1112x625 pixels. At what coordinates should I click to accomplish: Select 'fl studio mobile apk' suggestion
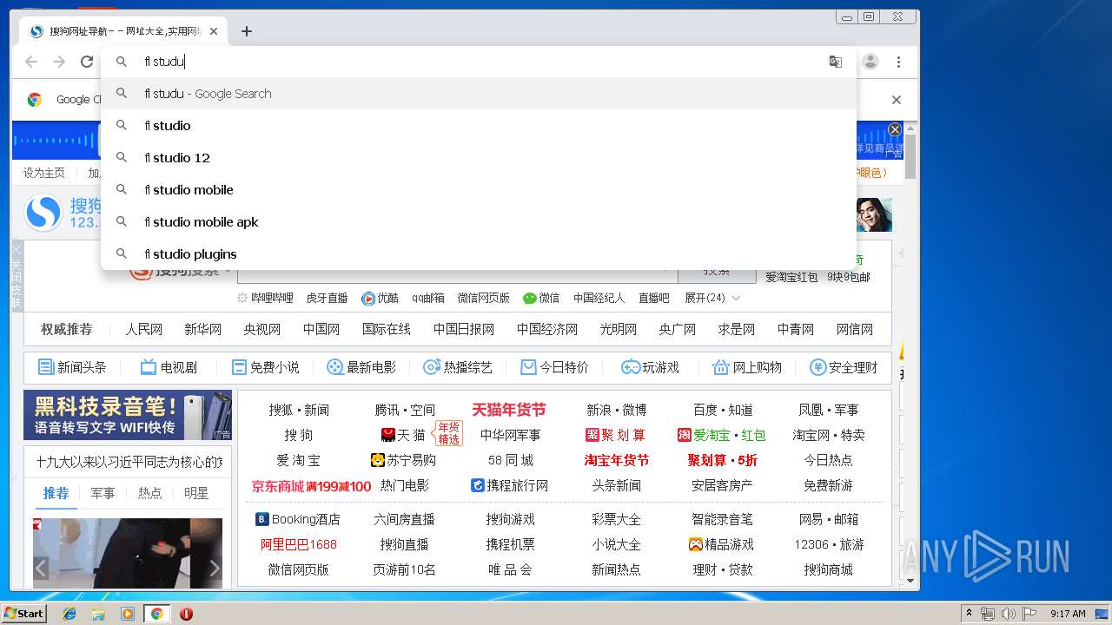[479, 222]
